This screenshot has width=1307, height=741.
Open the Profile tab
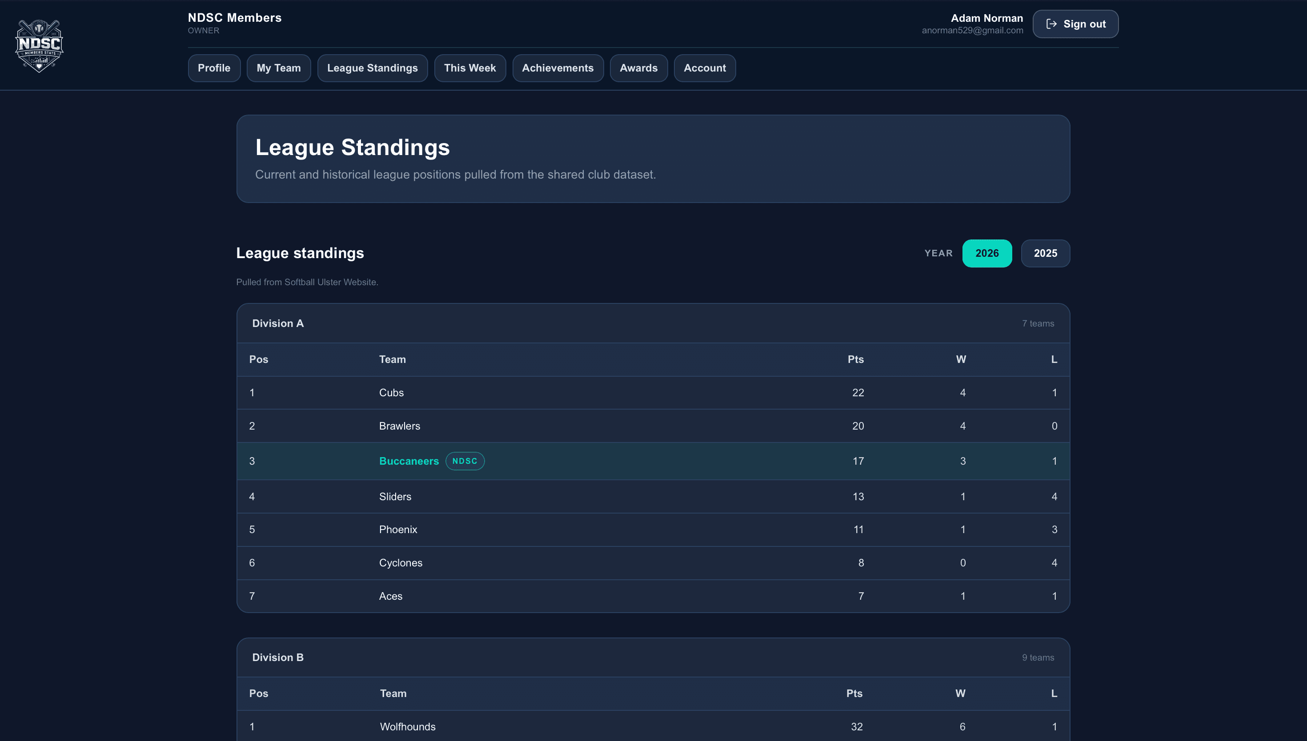(214, 68)
